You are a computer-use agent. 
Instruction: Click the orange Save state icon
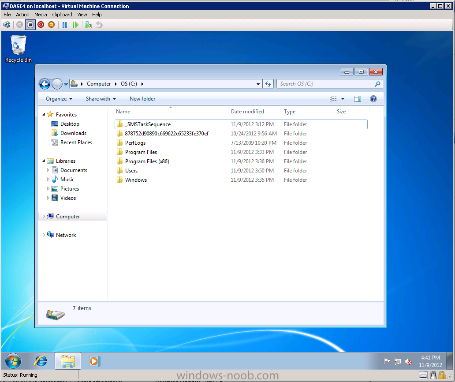pos(51,25)
